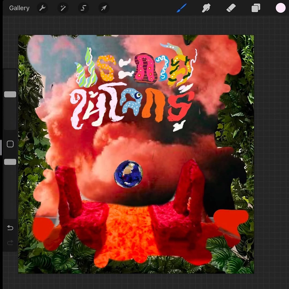
Task: Activate the Selection tool
Action: 83,8
